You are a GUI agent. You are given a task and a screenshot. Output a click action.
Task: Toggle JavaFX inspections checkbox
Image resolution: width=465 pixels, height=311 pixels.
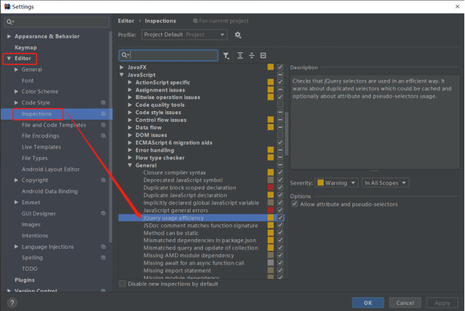(x=280, y=67)
